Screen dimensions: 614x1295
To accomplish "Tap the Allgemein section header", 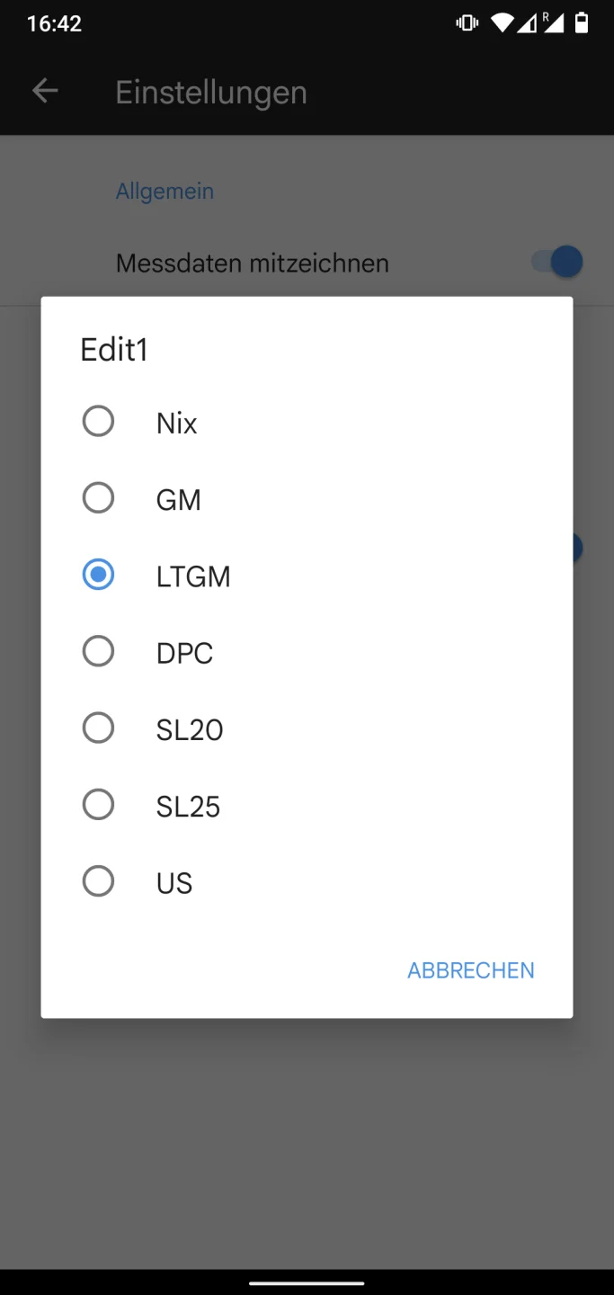I will [165, 192].
